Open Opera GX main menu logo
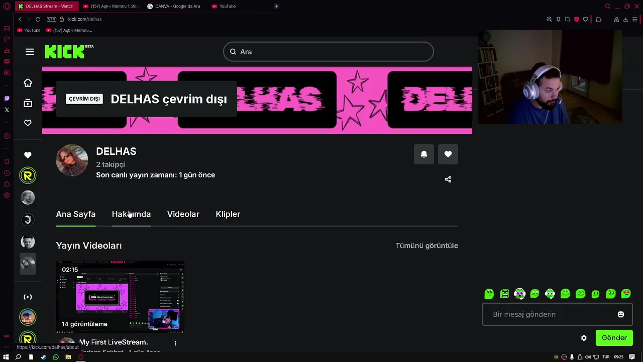643x362 pixels. (x=7, y=6)
